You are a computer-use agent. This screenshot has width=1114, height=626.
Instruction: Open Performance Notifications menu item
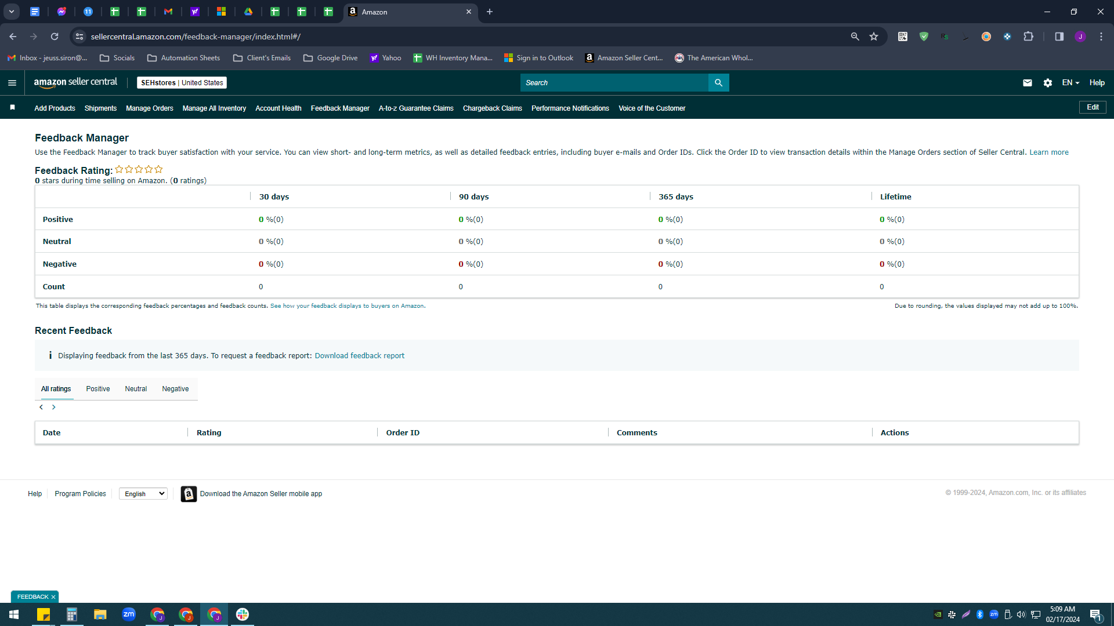[x=570, y=108]
